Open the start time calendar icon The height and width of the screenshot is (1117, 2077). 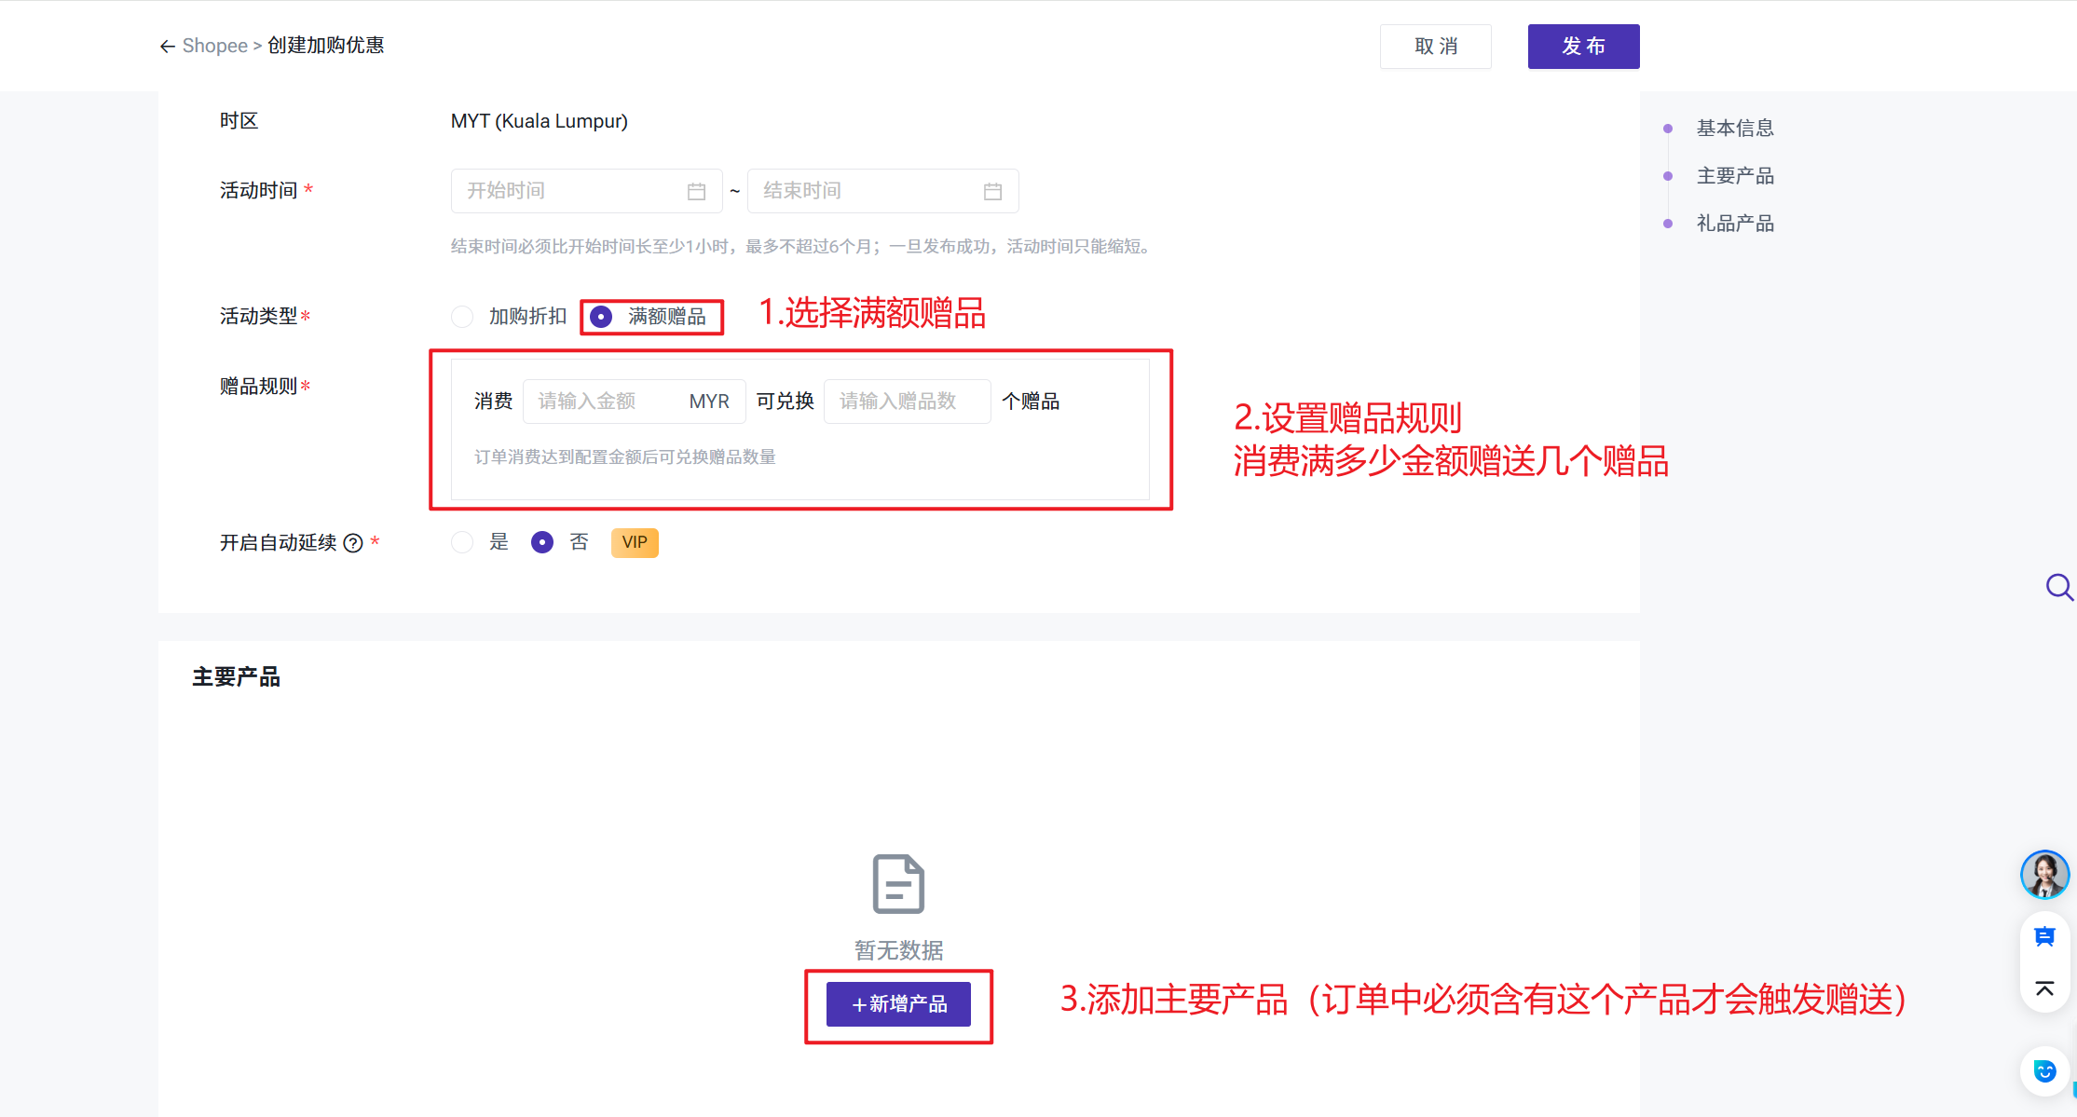point(696,191)
